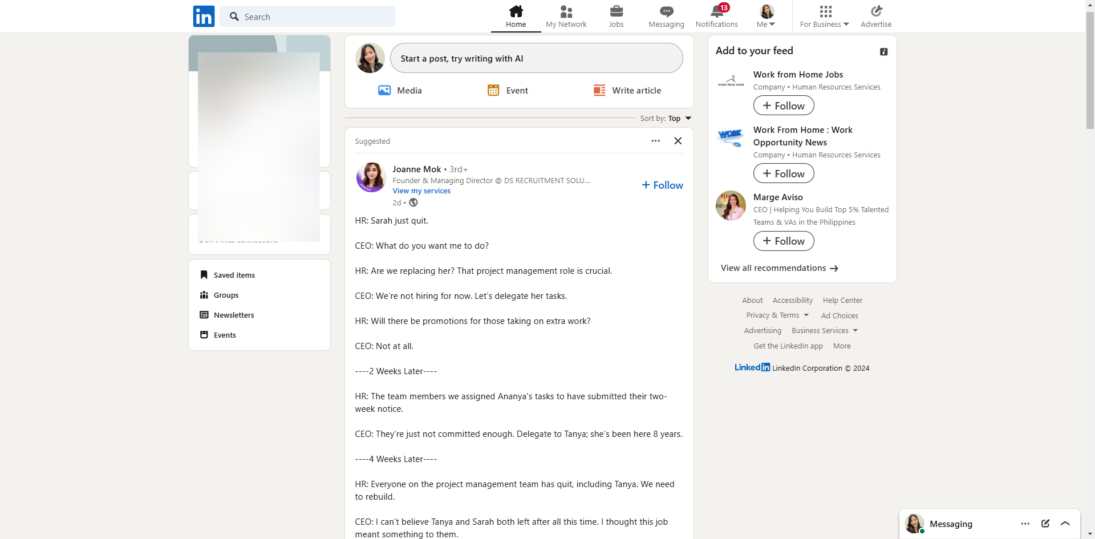Viewport: 1095px width, 539px height.
Task: Open the LinkedIn home logo
Action: click(x=204, y=17)
